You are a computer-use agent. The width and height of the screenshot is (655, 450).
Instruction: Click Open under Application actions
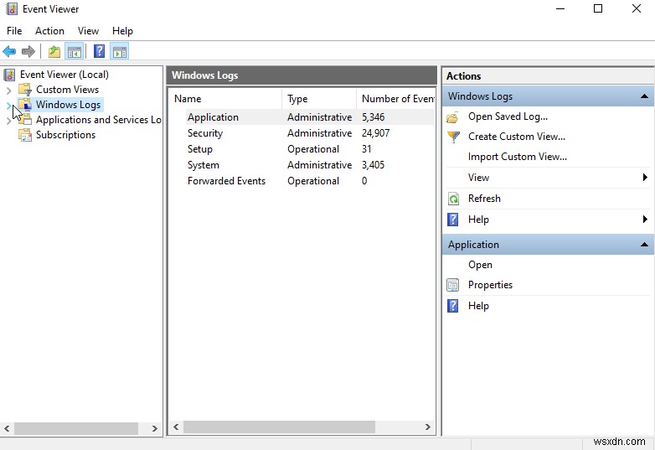pos(480,265)
